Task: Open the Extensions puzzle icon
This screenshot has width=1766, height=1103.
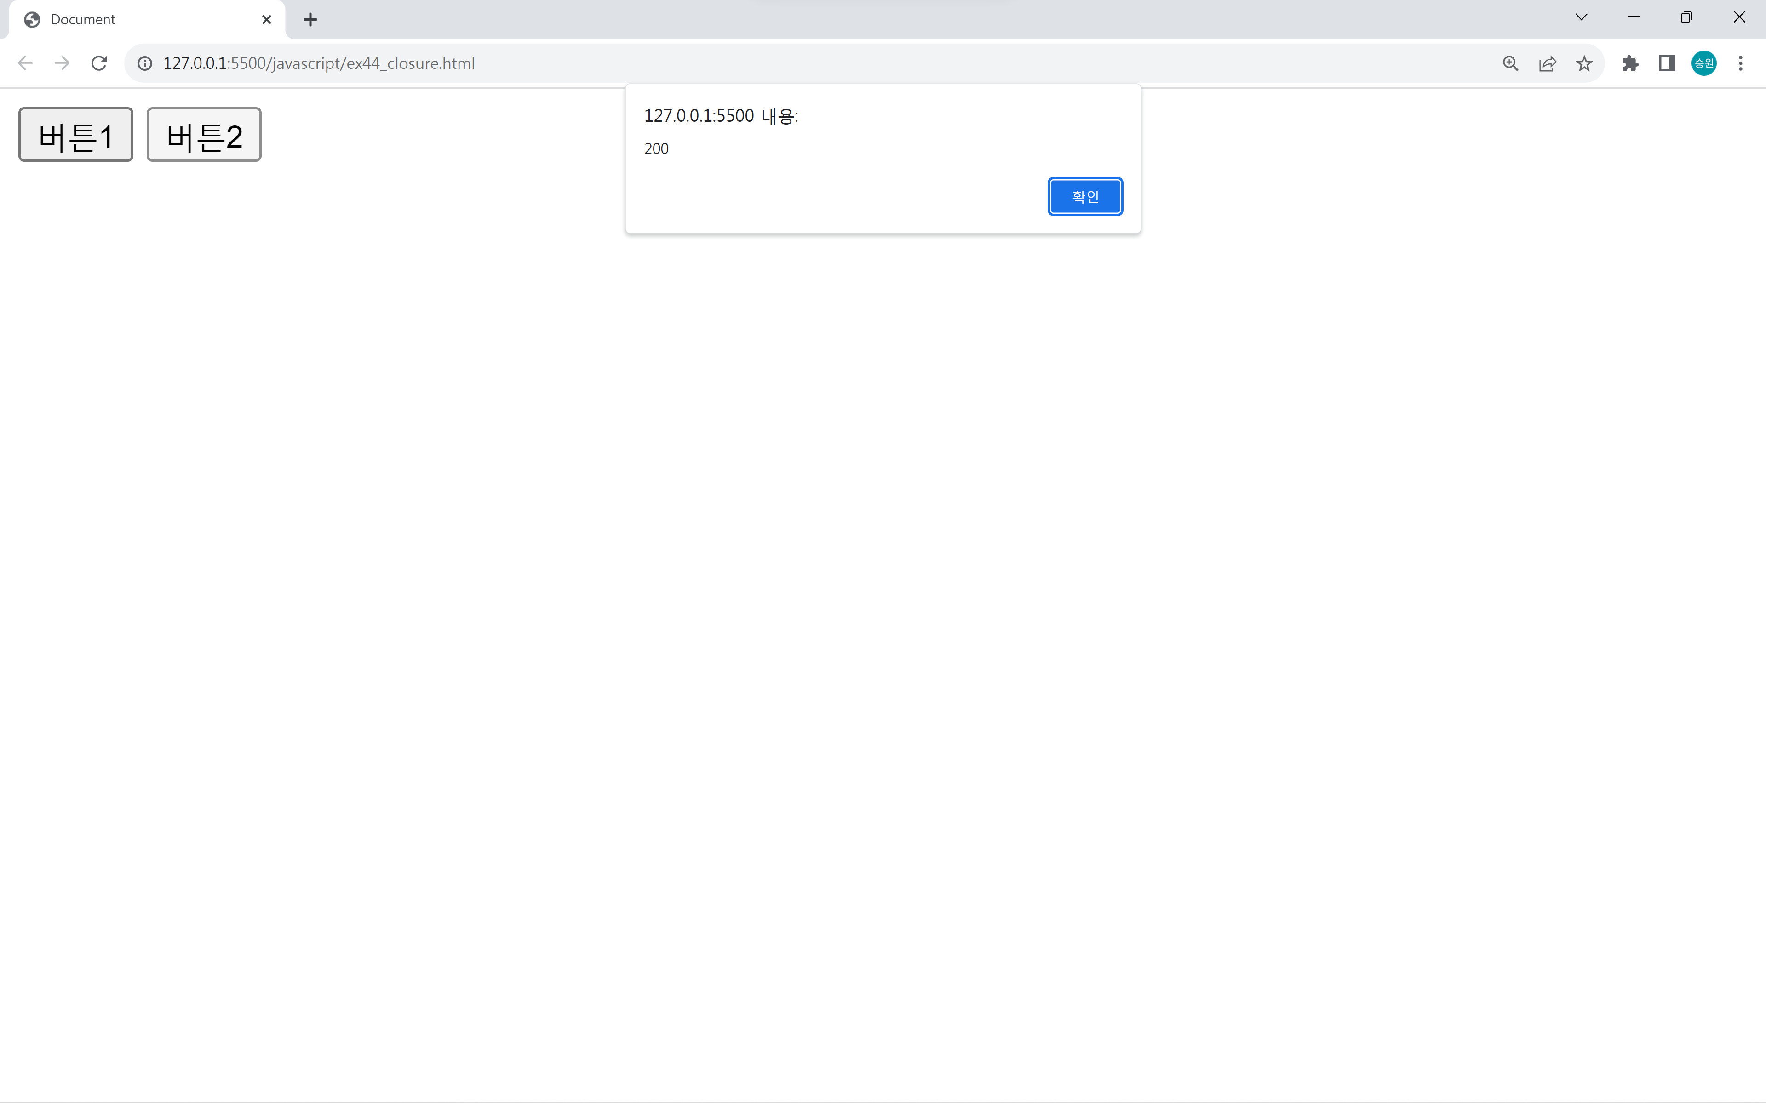Action: (x=1629, y=63)
